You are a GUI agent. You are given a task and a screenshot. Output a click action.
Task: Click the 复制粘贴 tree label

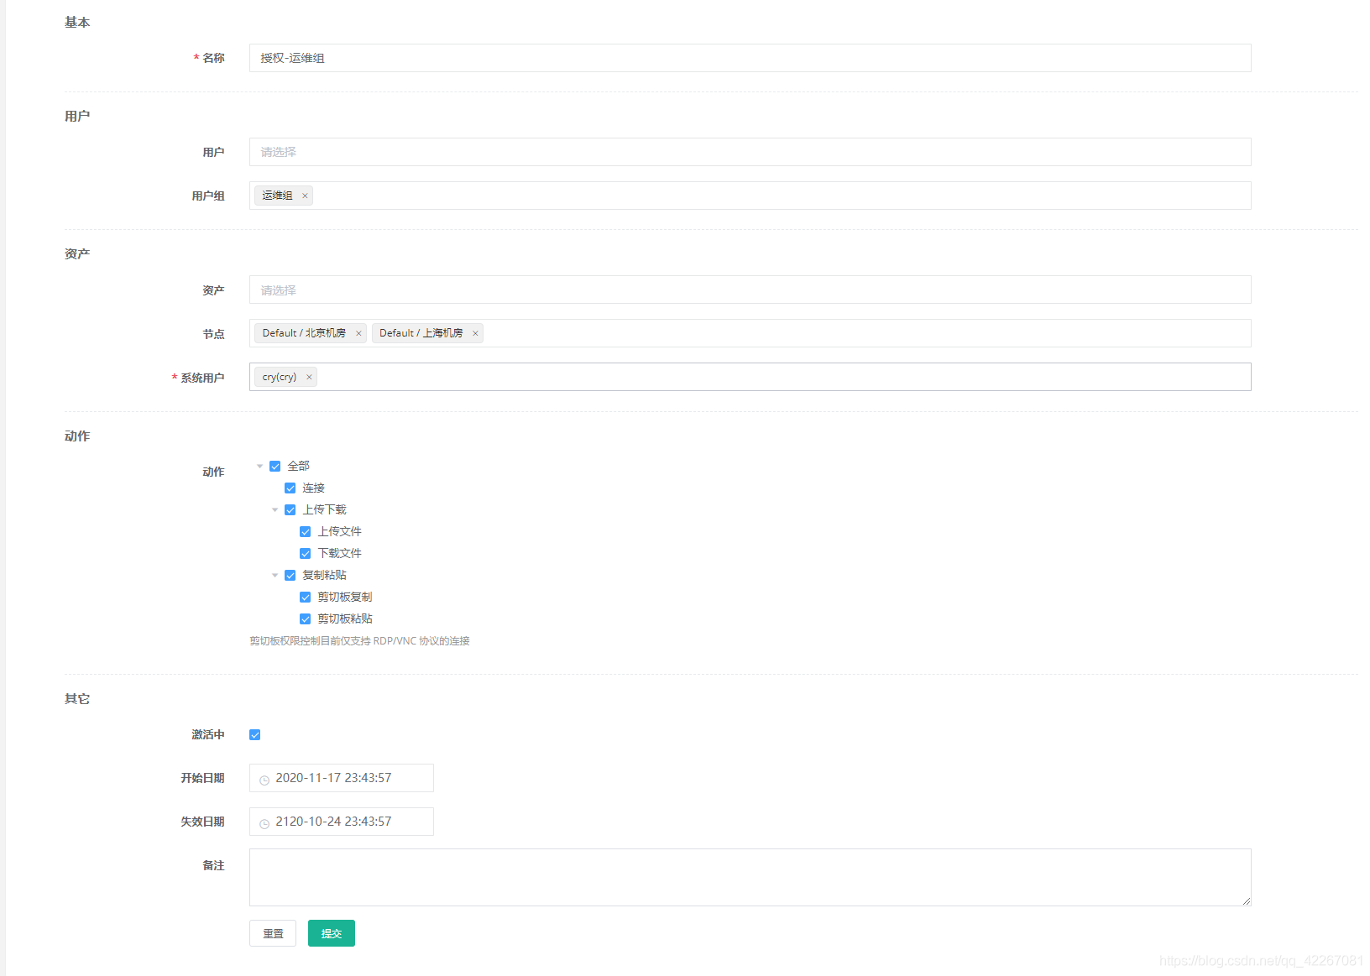[x=325, y=575]
